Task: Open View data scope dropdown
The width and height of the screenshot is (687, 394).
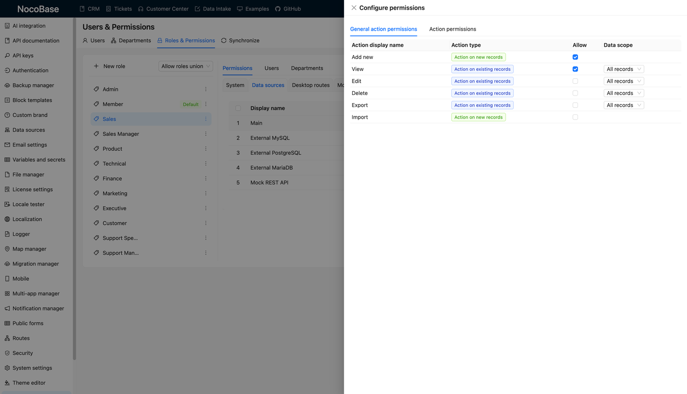Action: pos(624,69)
